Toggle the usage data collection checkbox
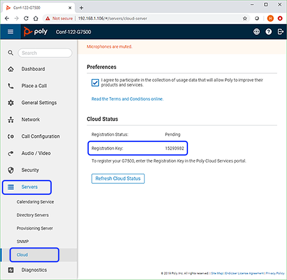Image resolution: width=287 pixels, height=280 pixels. tap(95, 82)
